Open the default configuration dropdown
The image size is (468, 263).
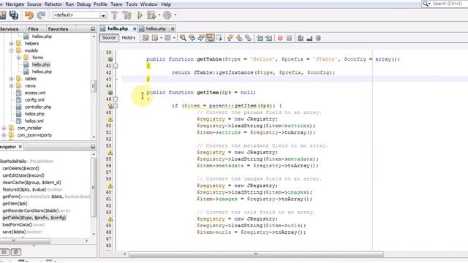click(80, 15)
